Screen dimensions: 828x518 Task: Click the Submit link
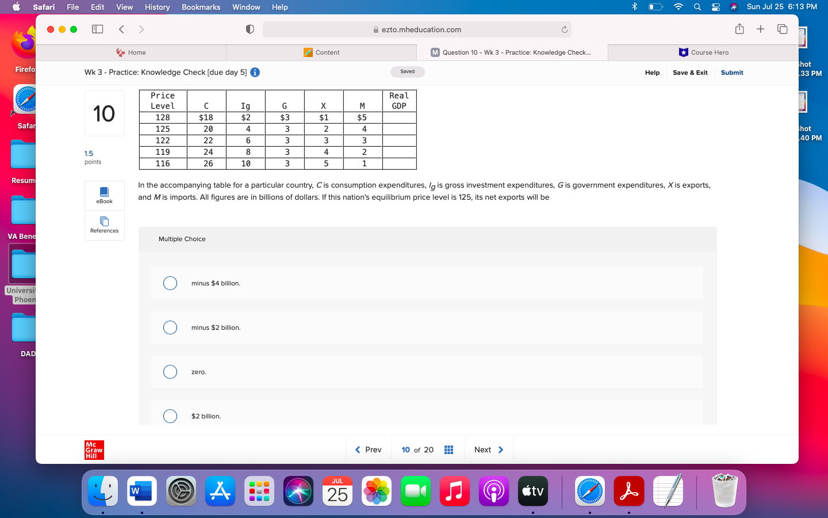(731, 73)
